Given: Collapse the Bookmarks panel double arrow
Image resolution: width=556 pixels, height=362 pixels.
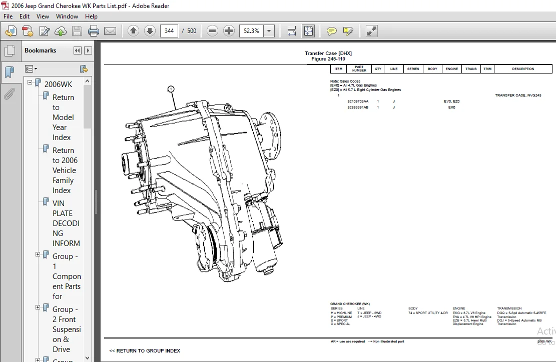Looking at the screenshot, I should pos(77,50).
